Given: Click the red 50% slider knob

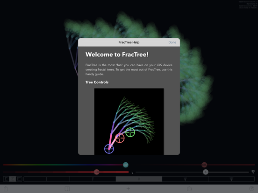Looking at the screenshot, I should tap(204, 165).
